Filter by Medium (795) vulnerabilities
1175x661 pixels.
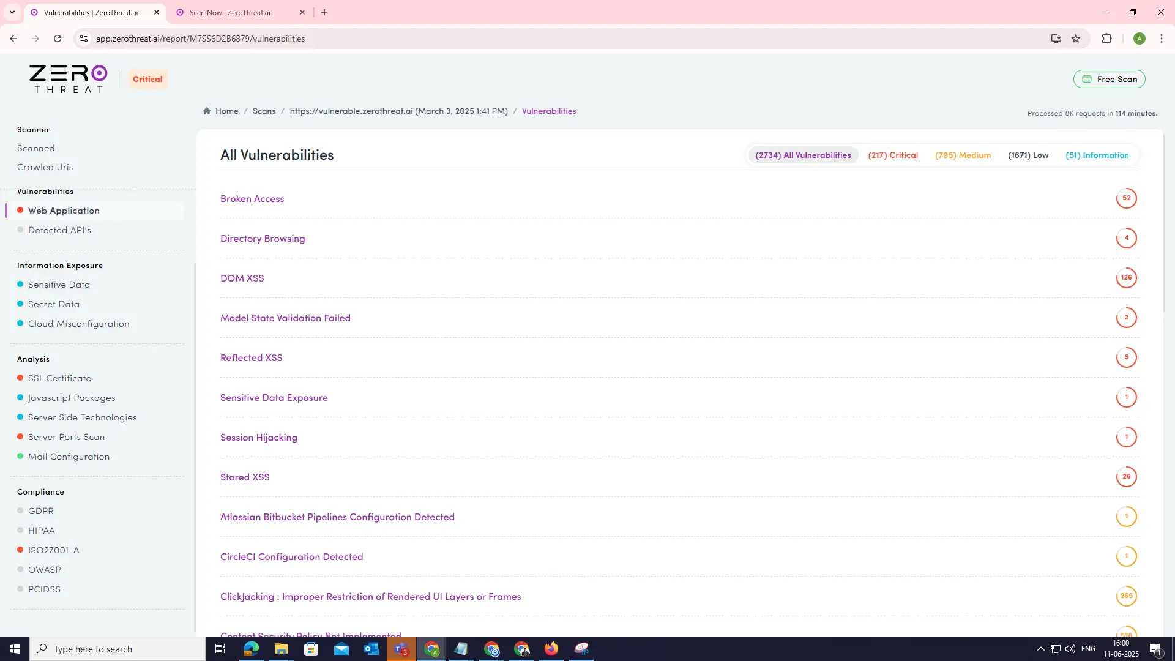(963, 155)
